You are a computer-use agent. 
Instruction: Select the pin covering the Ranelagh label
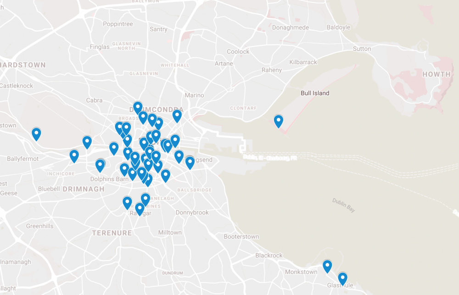point(146,199)
